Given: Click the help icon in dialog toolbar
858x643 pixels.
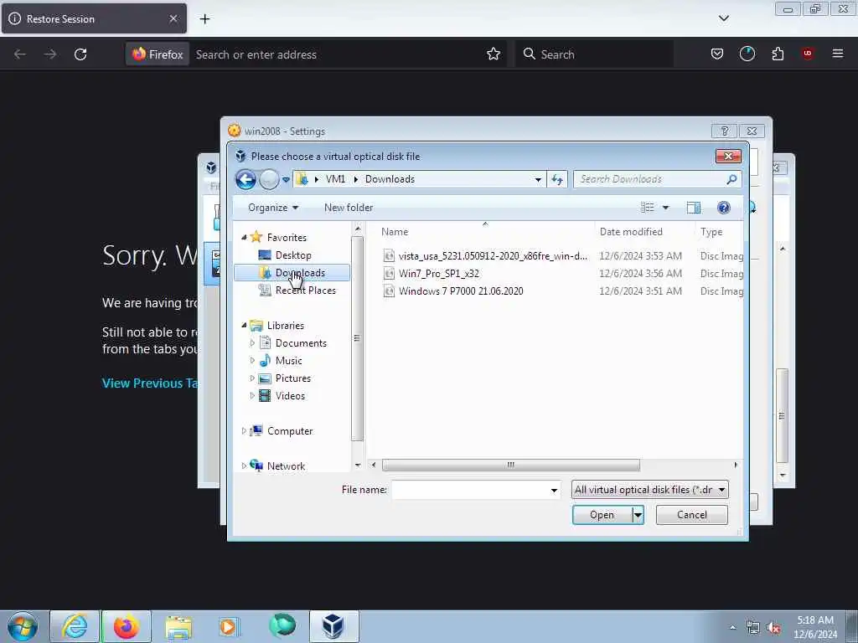Looking at the screenshot, I should tap(723, 208).
